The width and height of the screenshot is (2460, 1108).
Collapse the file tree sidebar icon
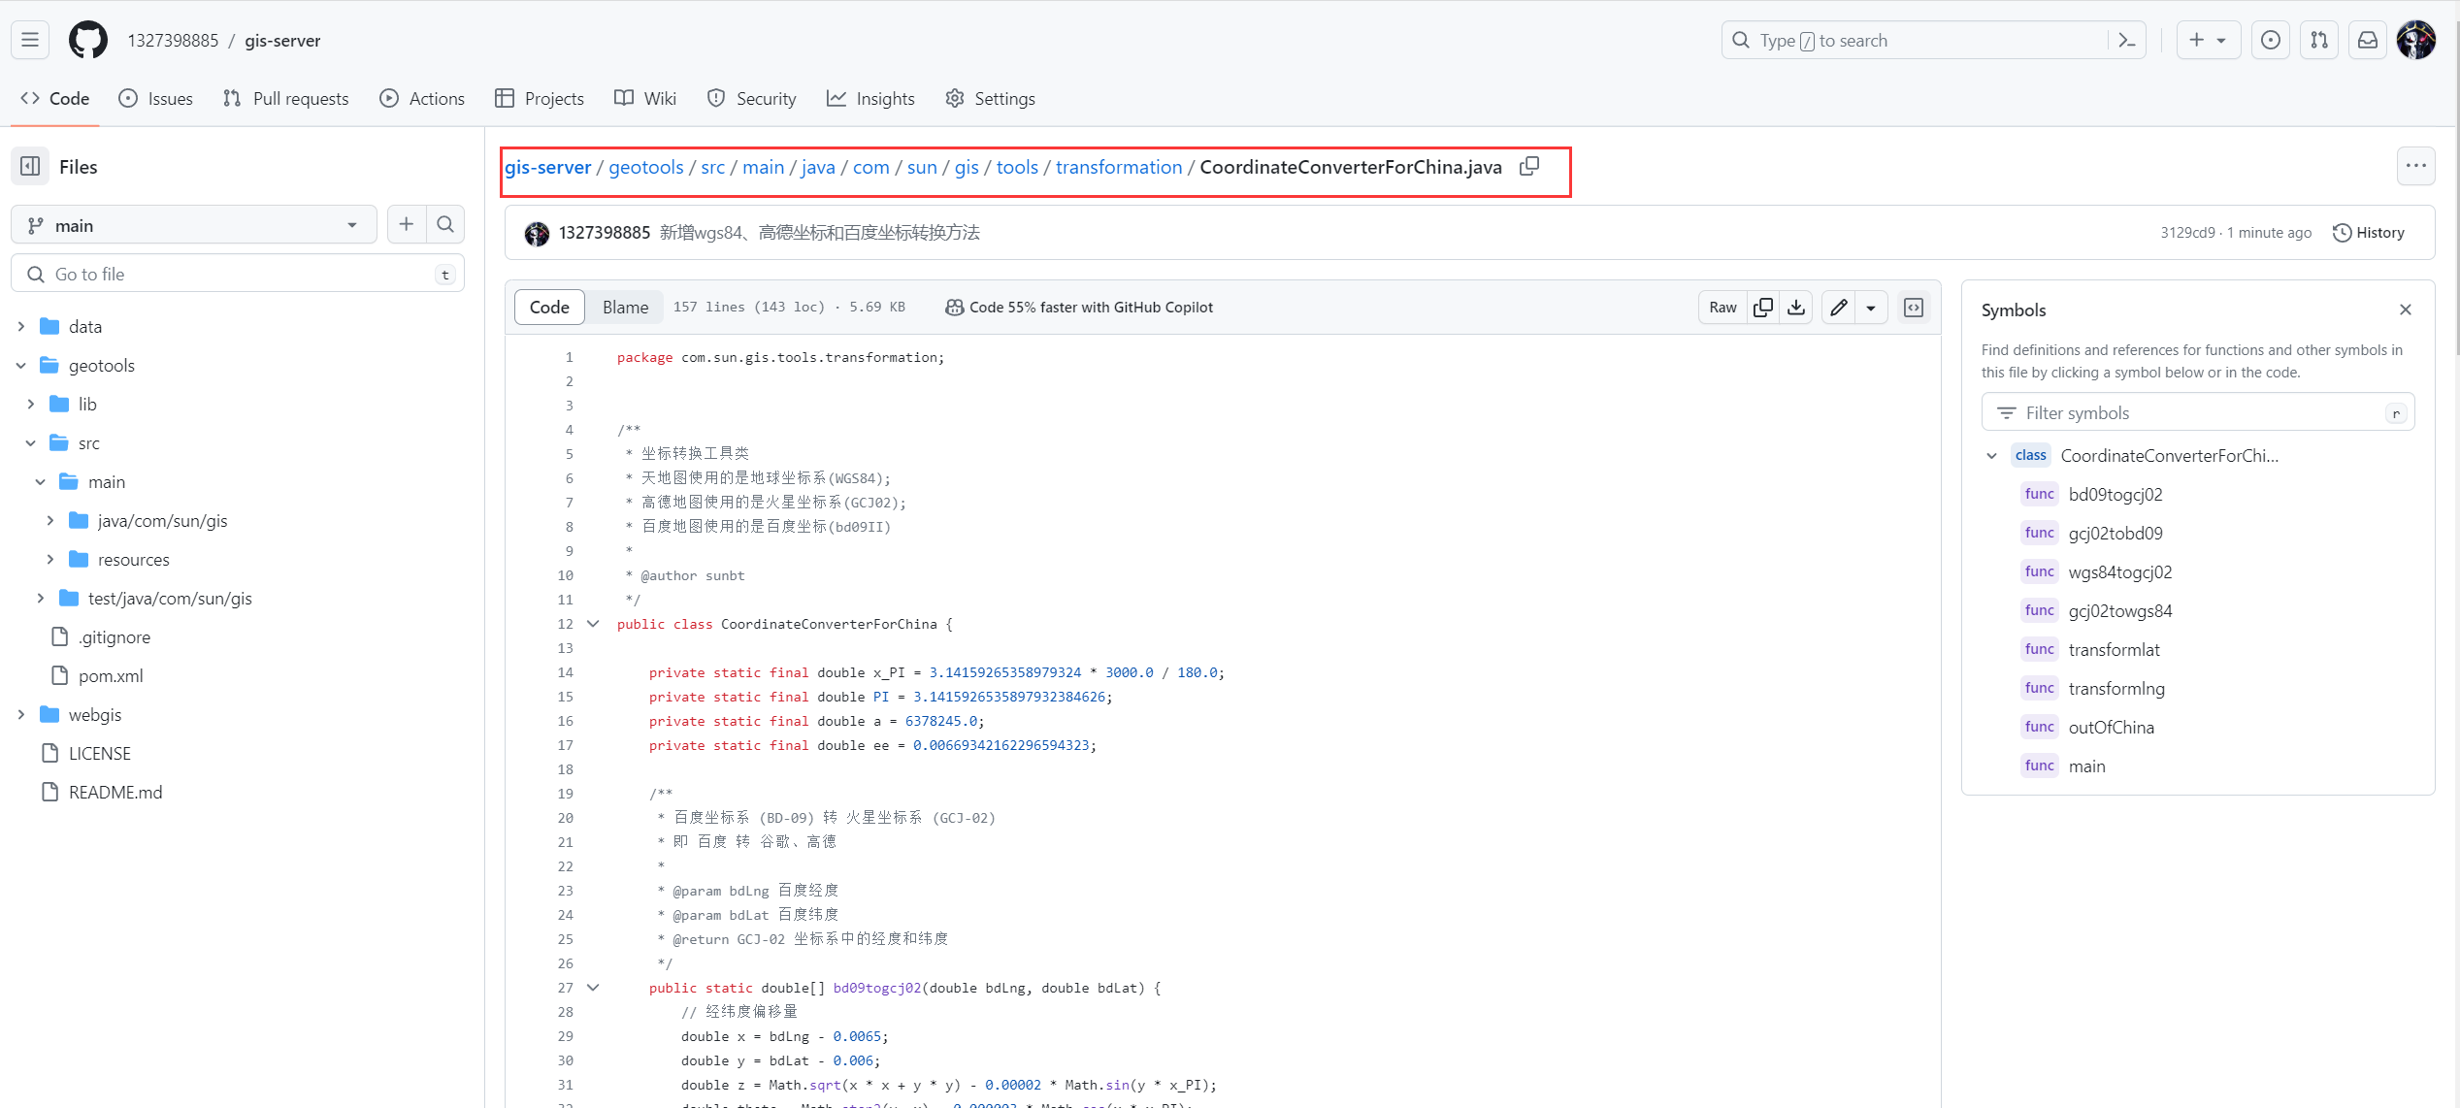coord(30,167)
